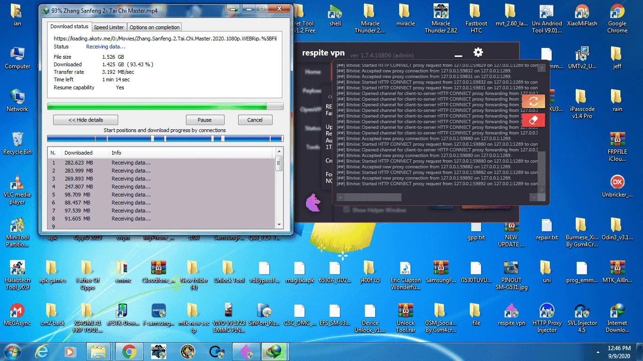
Task: Open Computer desktop icon
Action: tap(17, 57)
